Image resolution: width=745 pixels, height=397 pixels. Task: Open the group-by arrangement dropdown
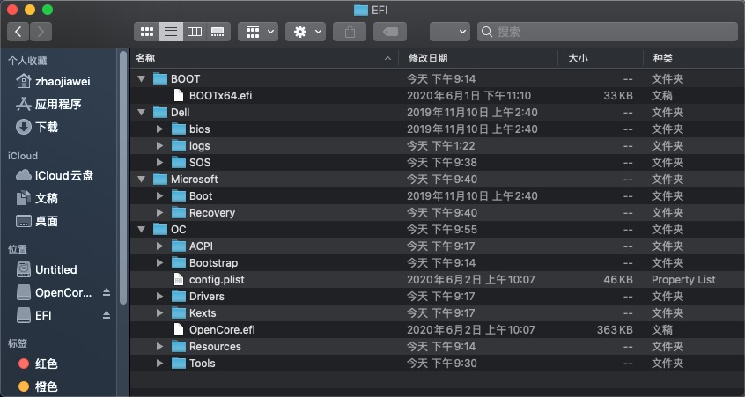click(x=258, y=32)
